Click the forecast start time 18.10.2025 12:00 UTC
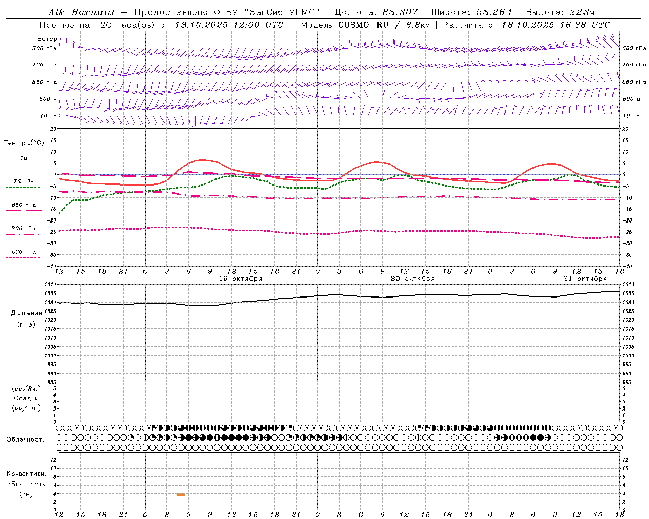This screenshot has width=649, height=519. pyautogui.click(x=229, y=25)
